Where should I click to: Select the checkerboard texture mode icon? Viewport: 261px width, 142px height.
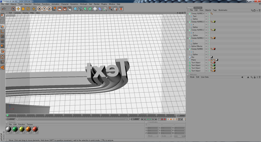pos(2,57)
